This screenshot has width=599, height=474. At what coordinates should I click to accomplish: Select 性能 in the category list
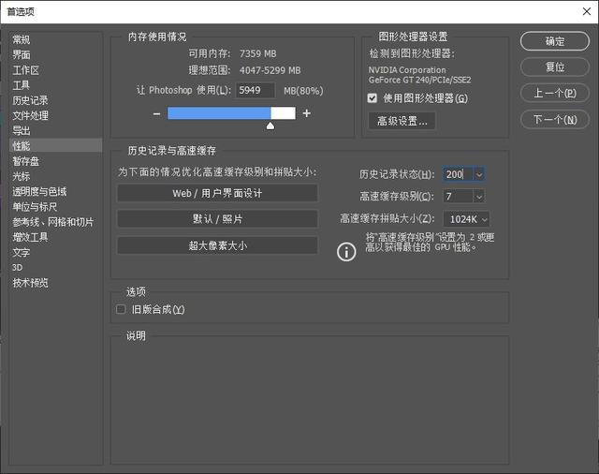click(x=56, y=145)
